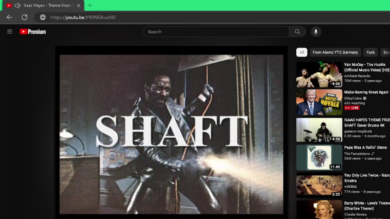This screenshot has height=219, width=390.
Task: Click the red LIVE badge
Action: 352,108
